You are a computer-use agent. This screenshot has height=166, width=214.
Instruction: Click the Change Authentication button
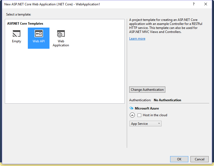click(147, 90)
